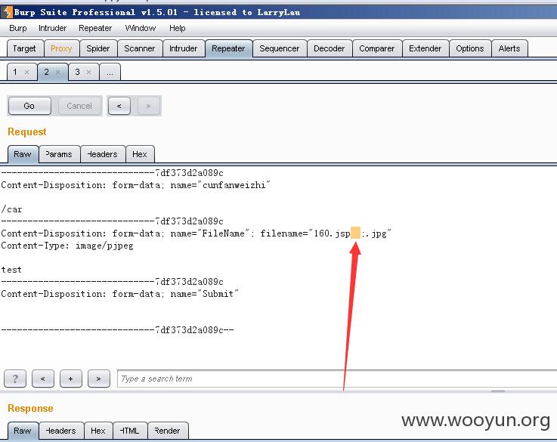
Task: Click the 'Content-Type: image/pjpeg' line
Action: point(67,246)
